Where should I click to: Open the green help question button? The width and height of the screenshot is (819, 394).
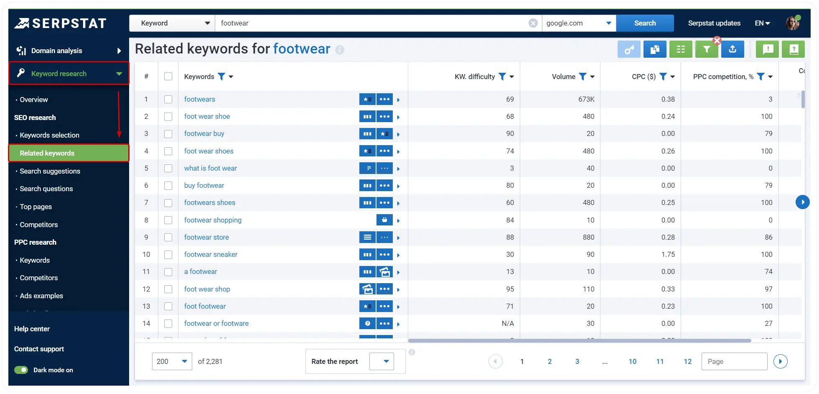(x=794, y=49)
